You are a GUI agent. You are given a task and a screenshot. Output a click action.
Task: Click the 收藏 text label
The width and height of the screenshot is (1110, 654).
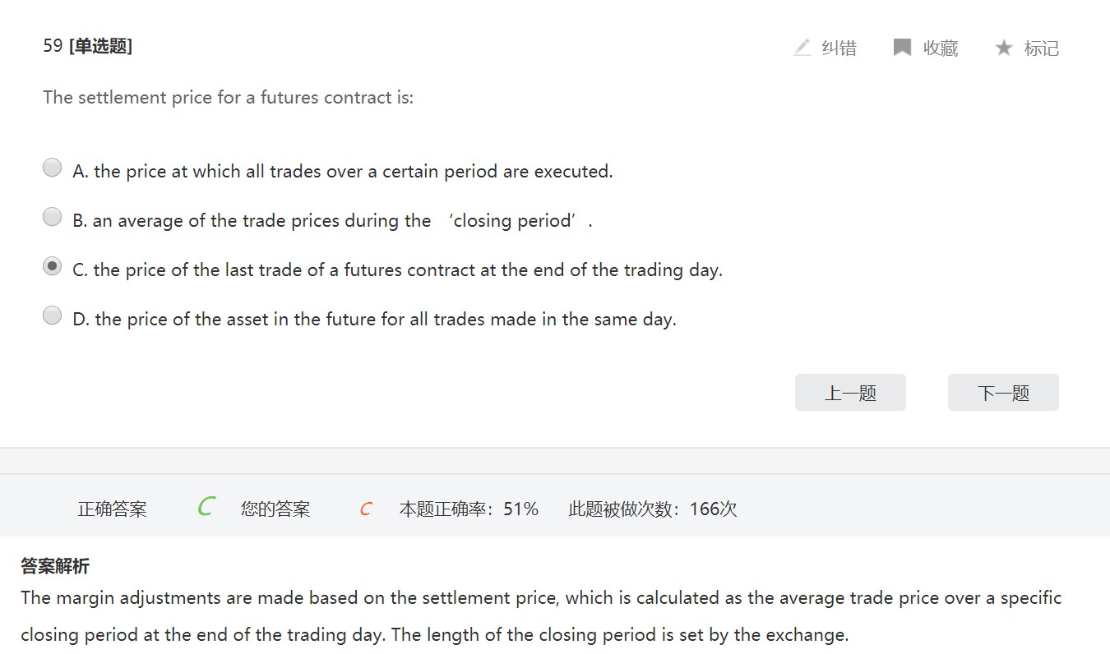(941, 48)
